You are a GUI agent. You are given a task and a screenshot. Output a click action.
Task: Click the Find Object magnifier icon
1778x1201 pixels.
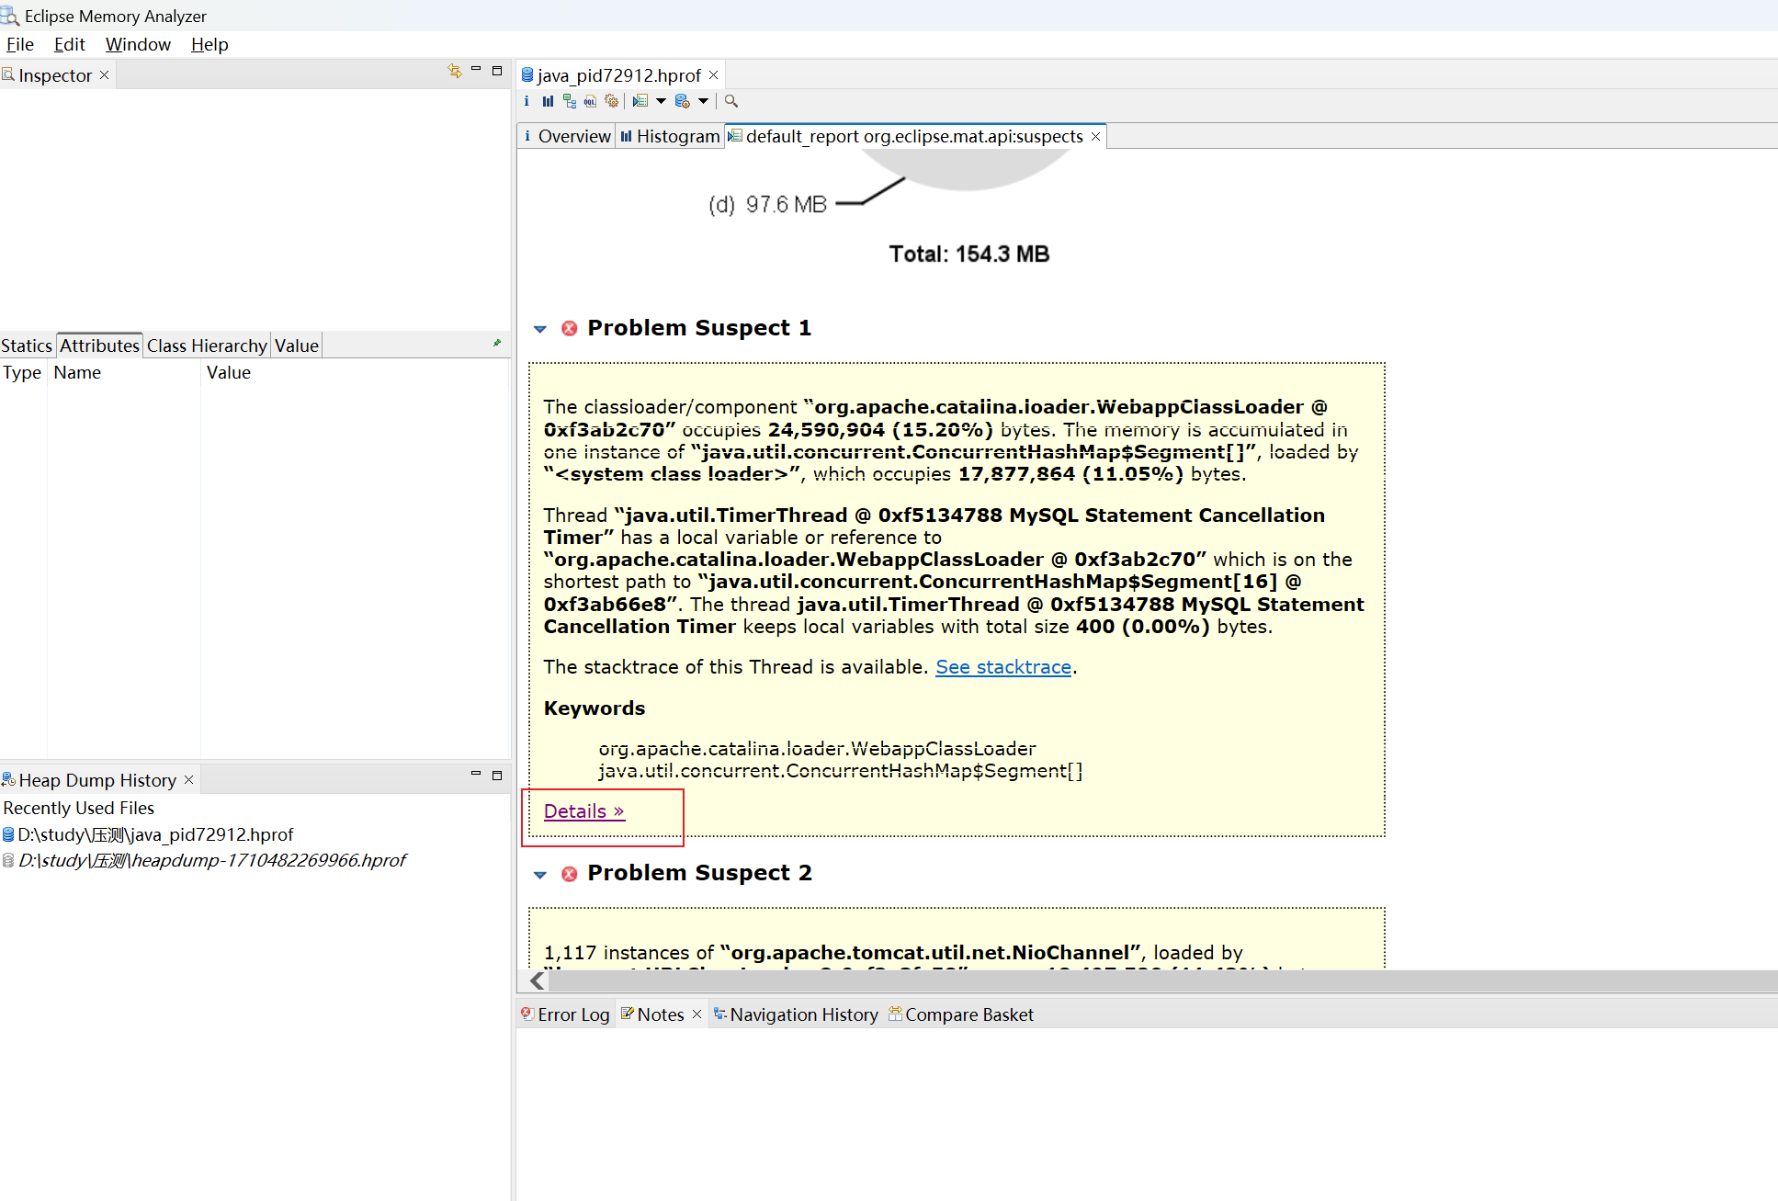(x=731, y=101)
